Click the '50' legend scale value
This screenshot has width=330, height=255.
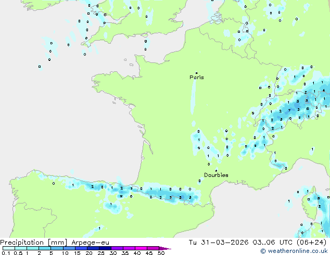[161, 253]
